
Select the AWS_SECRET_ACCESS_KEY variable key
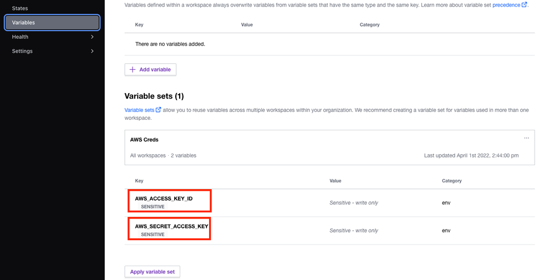click(171, 226)
